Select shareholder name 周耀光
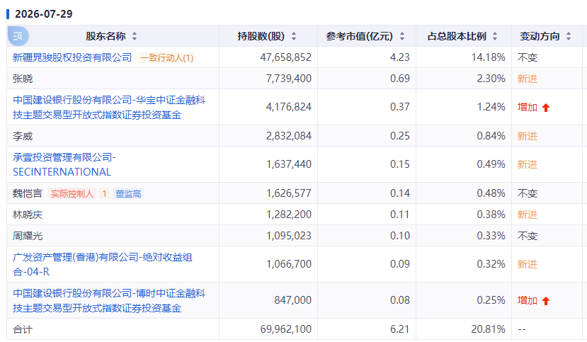The image size is (587, 342). (x=28, y=236)
